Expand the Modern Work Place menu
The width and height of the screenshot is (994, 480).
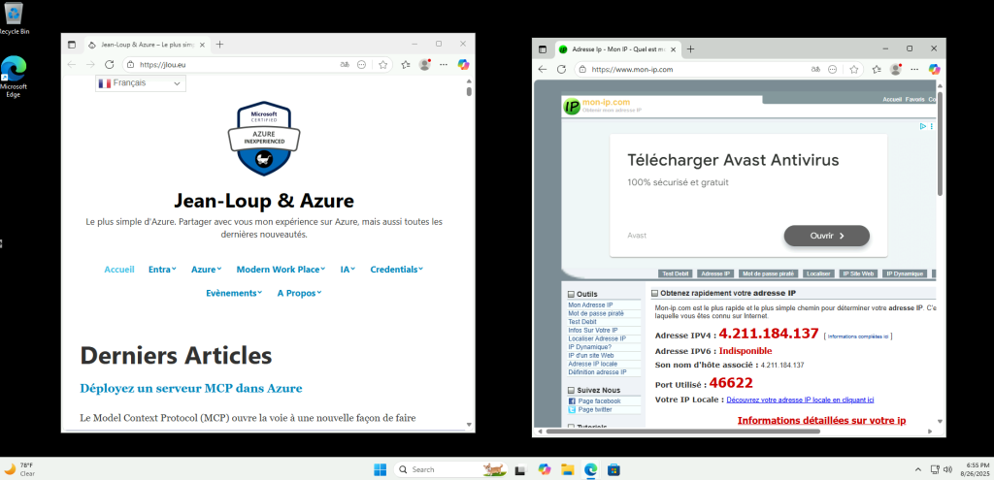click(x=281, y=270)
